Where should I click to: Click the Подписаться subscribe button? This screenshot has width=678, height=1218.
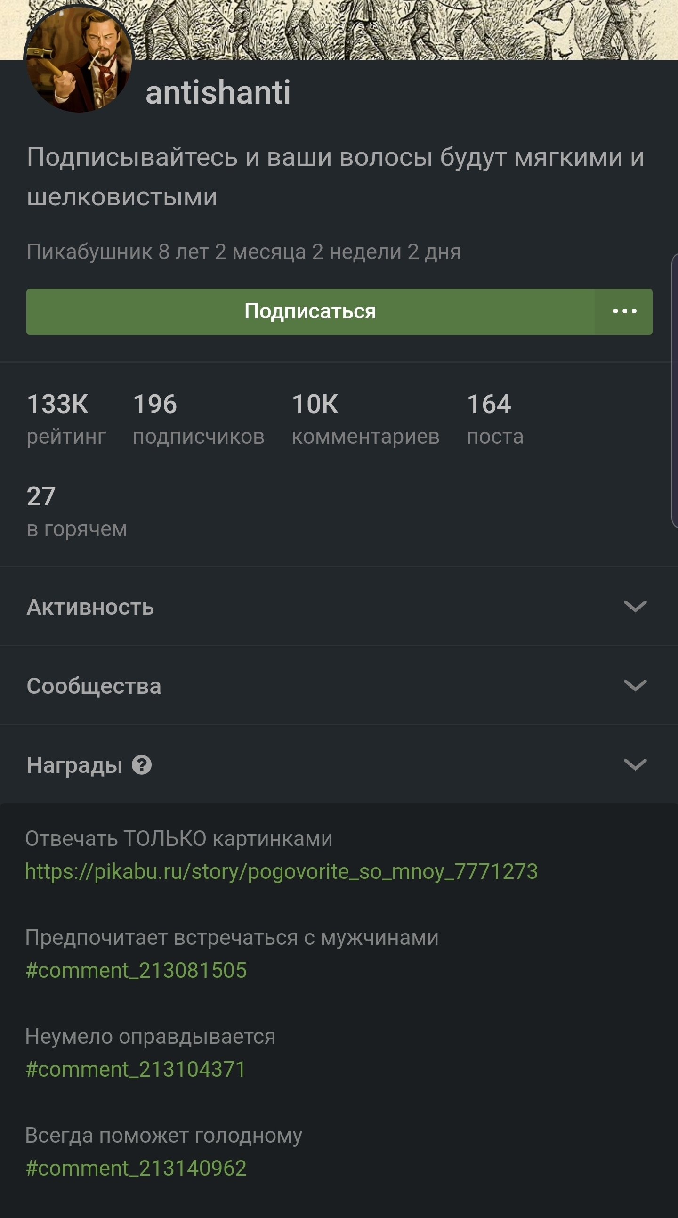point(310,312)
